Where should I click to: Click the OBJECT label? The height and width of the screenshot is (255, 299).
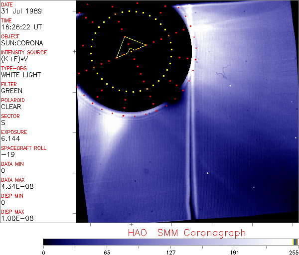[x=10, y=36]
